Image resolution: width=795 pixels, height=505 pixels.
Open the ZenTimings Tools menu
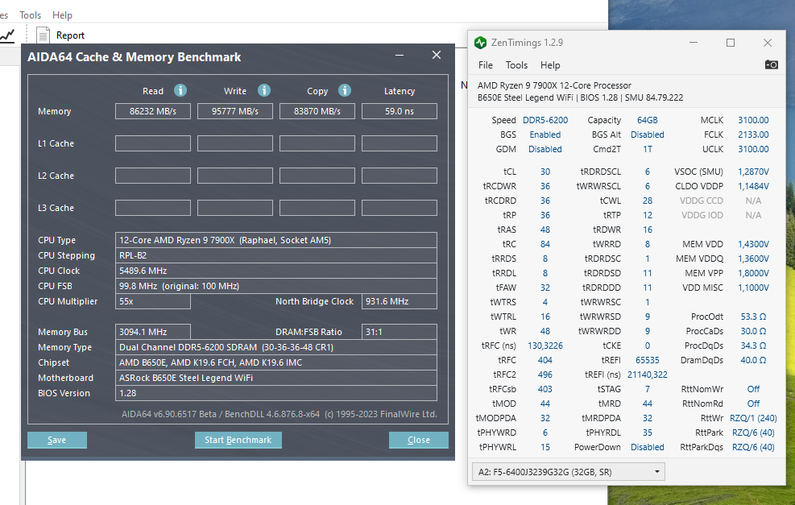(x=516, y=65)
